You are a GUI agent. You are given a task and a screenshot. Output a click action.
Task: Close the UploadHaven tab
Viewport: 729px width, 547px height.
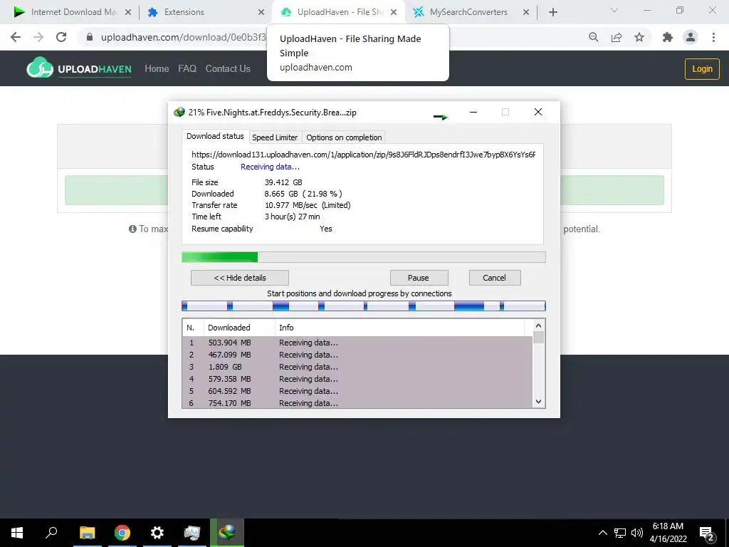(394, 12)
